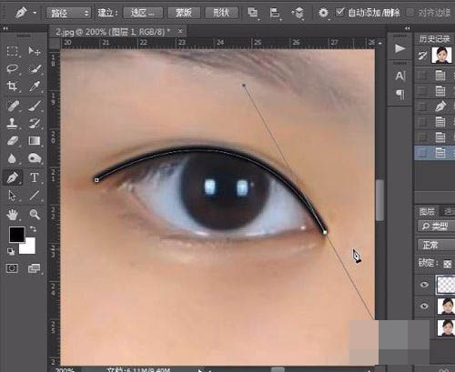This screenshot has width=455, height=372.
Task: Select the pen tool history state
Action: (x=435, y=106)
